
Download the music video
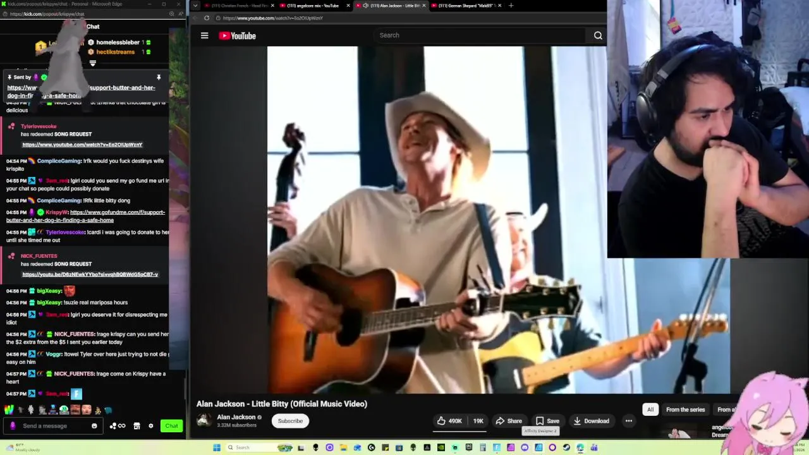592,421
